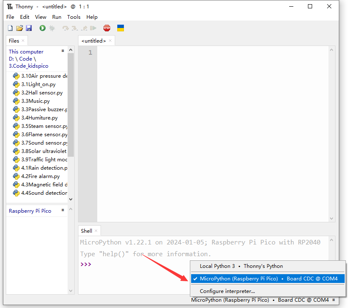Click the status bar interpreter menu icon

pyautogui.click(x=333, y=300)
